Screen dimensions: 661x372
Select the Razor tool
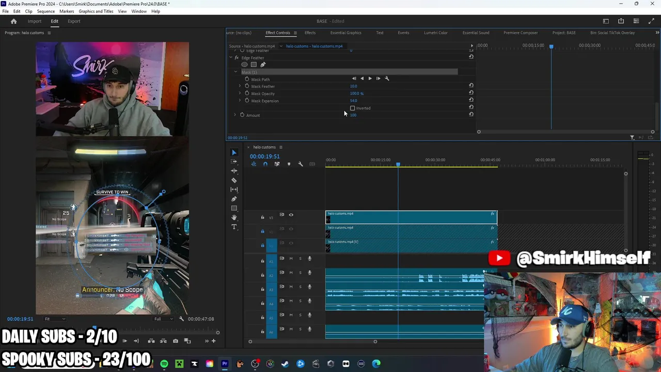pos(234,180)
